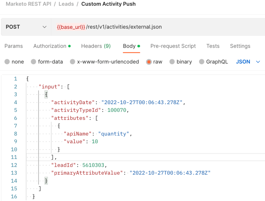The width and height of the screenshot is (265, 201).
Task: Click line number 1 in the gutter
Action: click(x=16, y=79)
